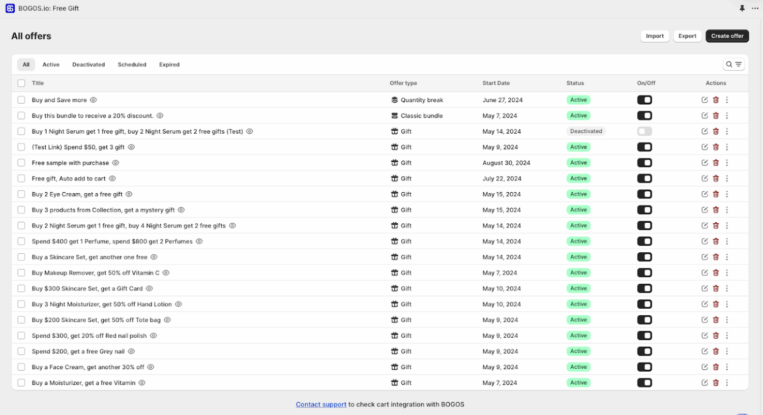Click the pin icon in top bar
Viewport: 763px width, 415px height.
742,8
